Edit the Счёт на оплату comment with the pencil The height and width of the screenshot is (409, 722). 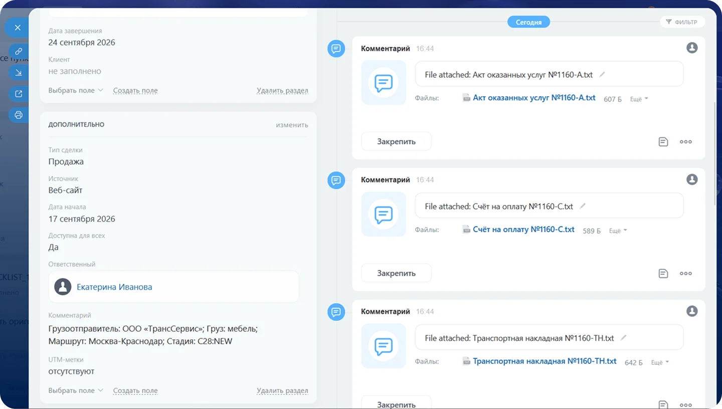[x=583, y=206]
